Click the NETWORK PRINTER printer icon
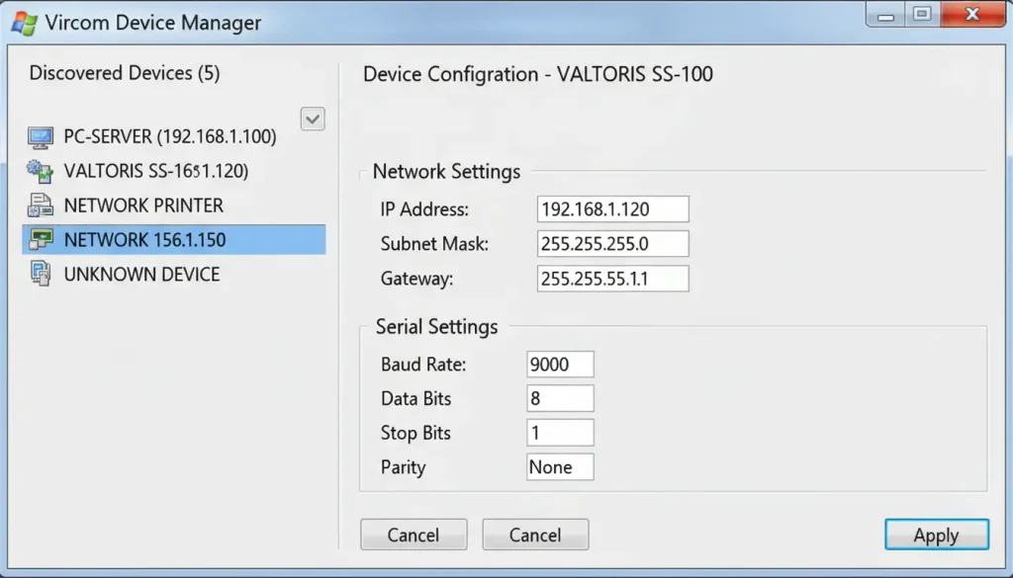Image resolution: width=1013 pixels, height=578 pixels. (40, 206)
